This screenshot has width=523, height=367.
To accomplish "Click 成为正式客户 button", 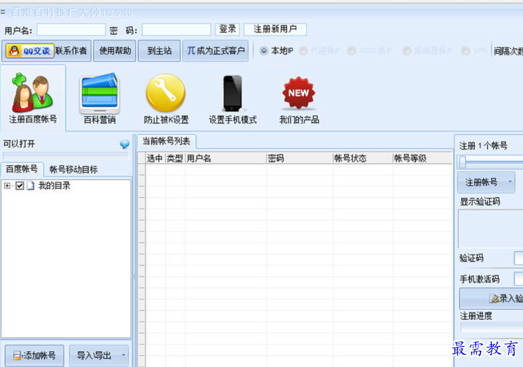I will (215, 51).
